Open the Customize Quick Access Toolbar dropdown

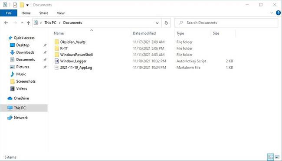pyautogui.click(x=27, y=5)
